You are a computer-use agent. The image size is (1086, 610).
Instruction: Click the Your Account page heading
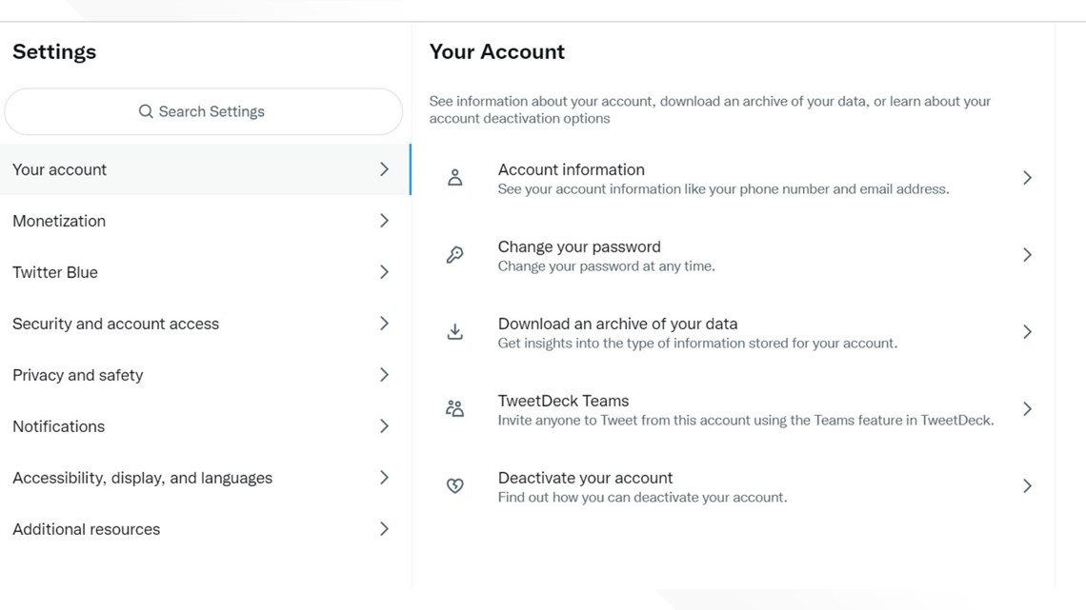(x=496, y=52)
